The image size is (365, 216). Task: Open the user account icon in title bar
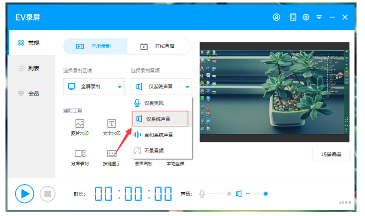point(276,17)
